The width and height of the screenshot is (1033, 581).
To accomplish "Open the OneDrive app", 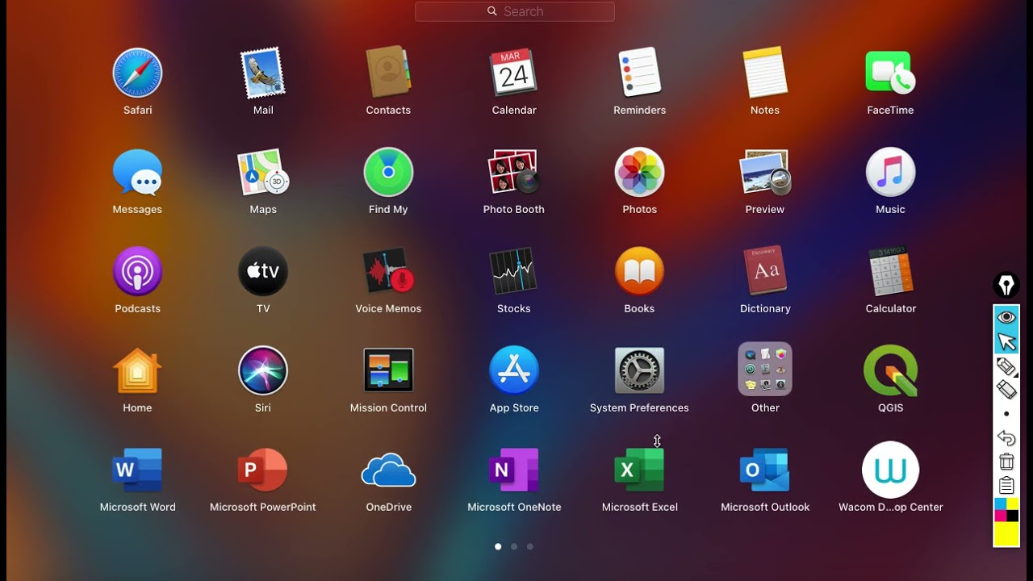I will [x=388, y=470].
